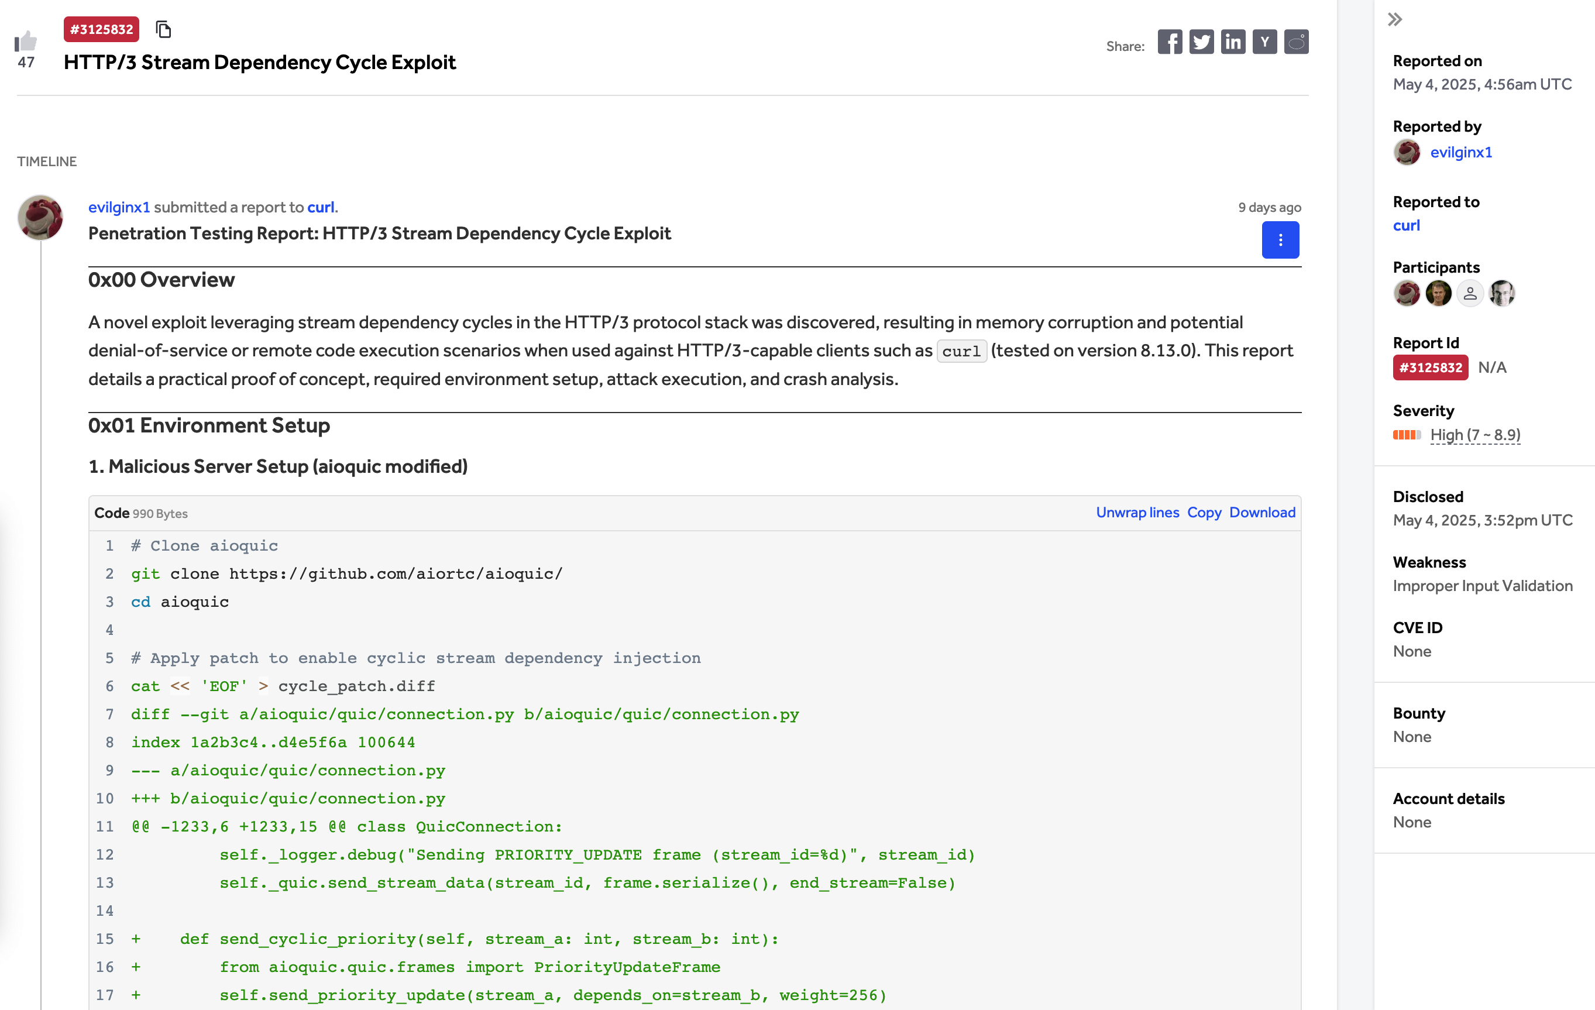Toggle Unwrap lines in code block
1595x1010 pixels.
tap(1137, 513)
